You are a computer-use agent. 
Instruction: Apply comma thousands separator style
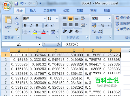(x=109, y=26)
